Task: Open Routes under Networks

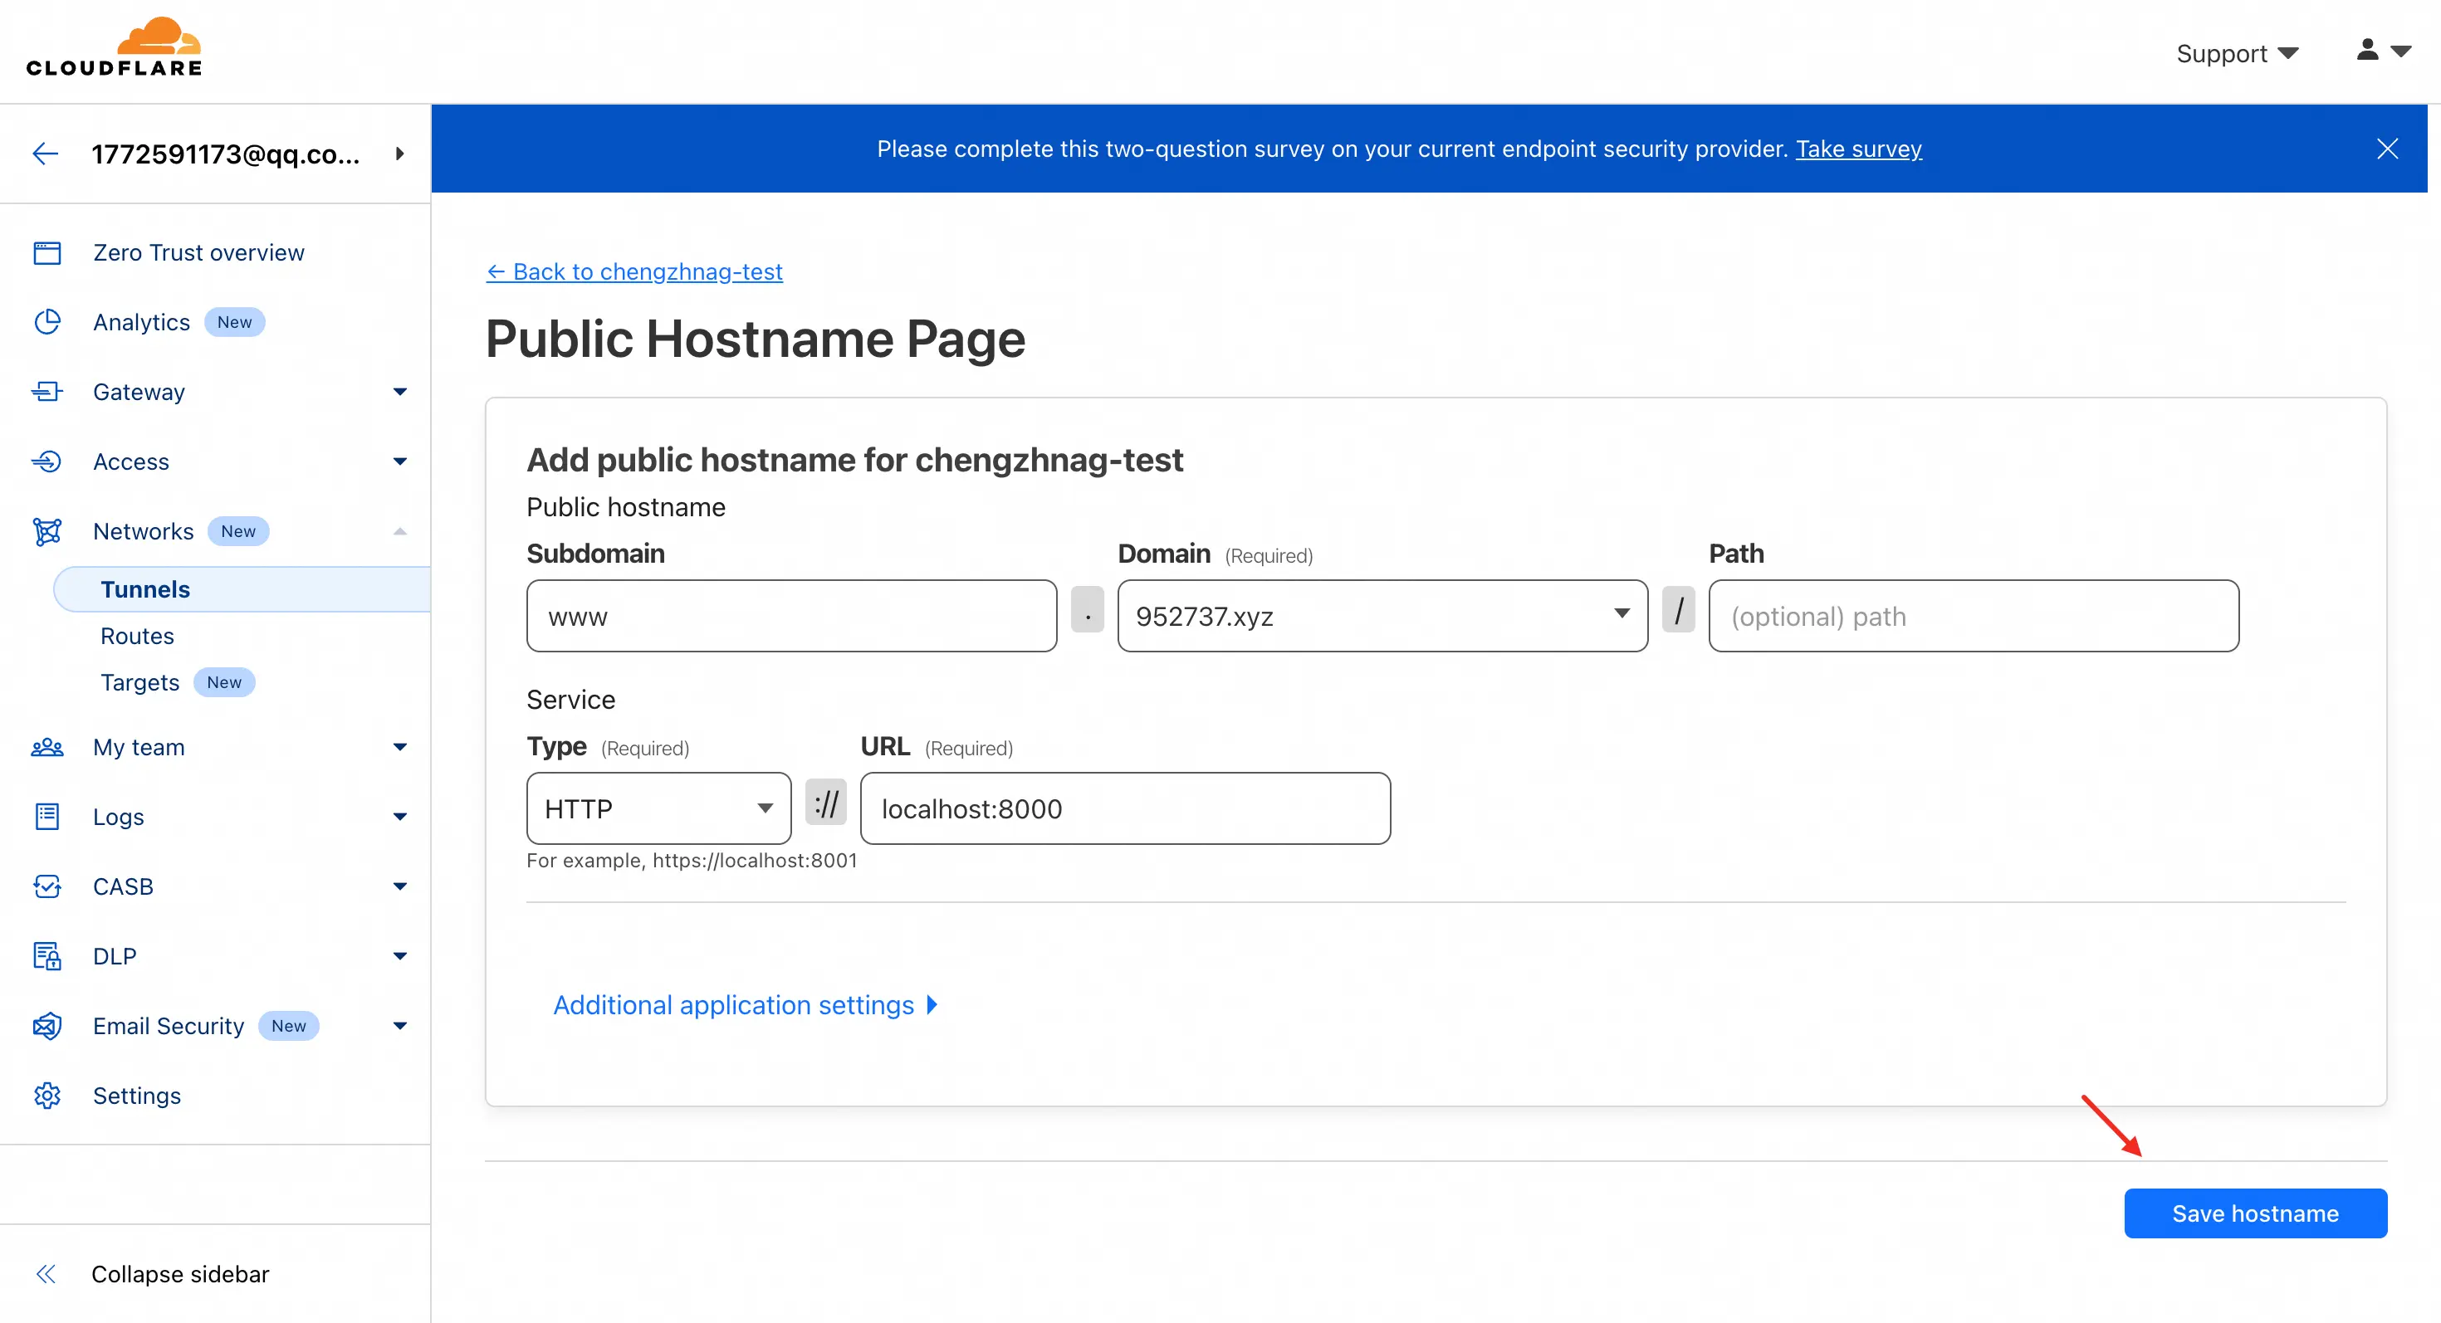Action: click(137, 637)
